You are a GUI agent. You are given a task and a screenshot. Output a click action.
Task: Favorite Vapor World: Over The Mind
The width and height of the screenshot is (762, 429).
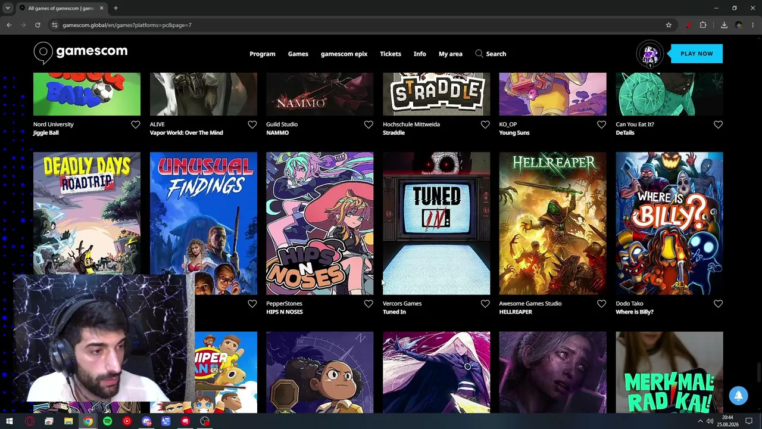point(252,125)
